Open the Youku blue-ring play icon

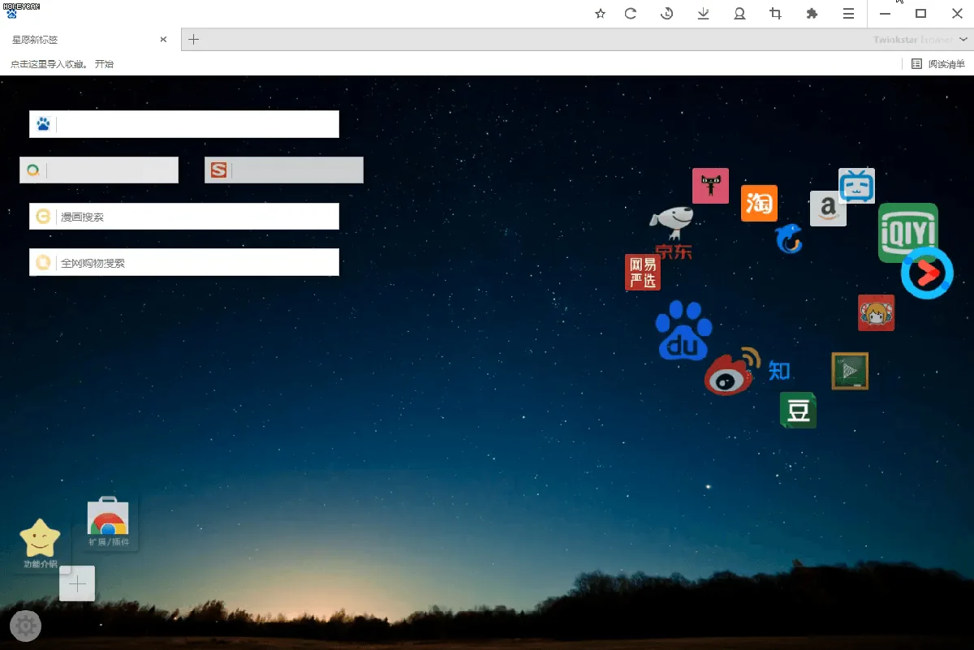927,273
